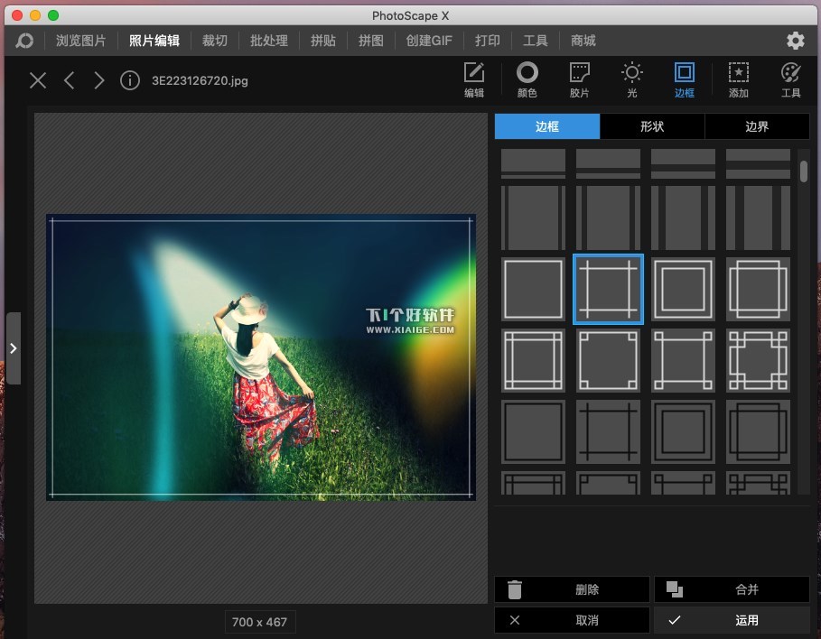The width and height of the screenshot is (821, 639).
Task: Open the 胶片 (Film) effects icon
Action: [579, 79]
